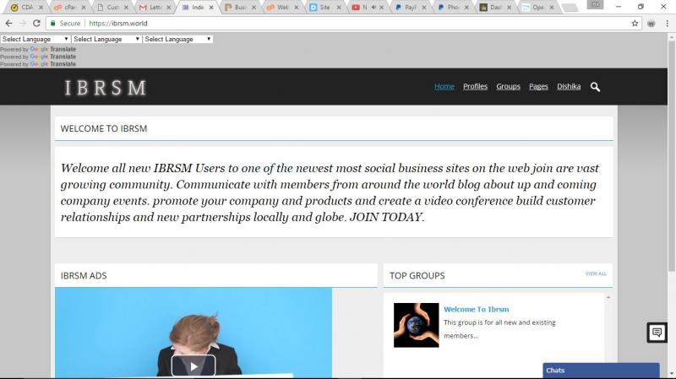The height and width of the screenshot is (379, 676).
Task: Click the first Google Translate link
Action: click(53, 49)
